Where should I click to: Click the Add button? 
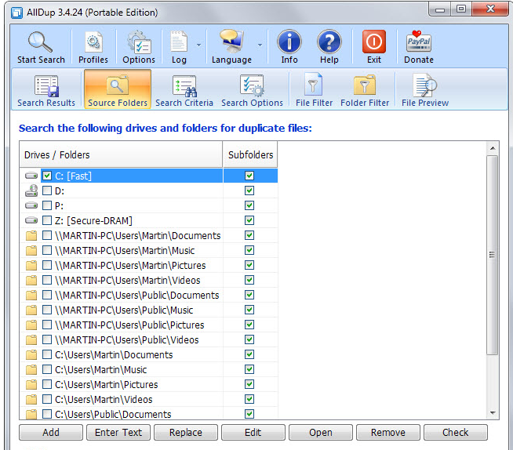tap(51, 433)
